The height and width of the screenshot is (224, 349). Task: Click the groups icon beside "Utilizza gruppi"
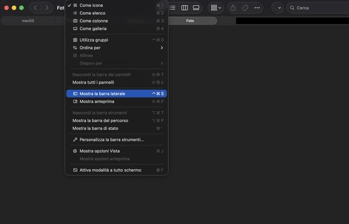(x=75, y=40)
